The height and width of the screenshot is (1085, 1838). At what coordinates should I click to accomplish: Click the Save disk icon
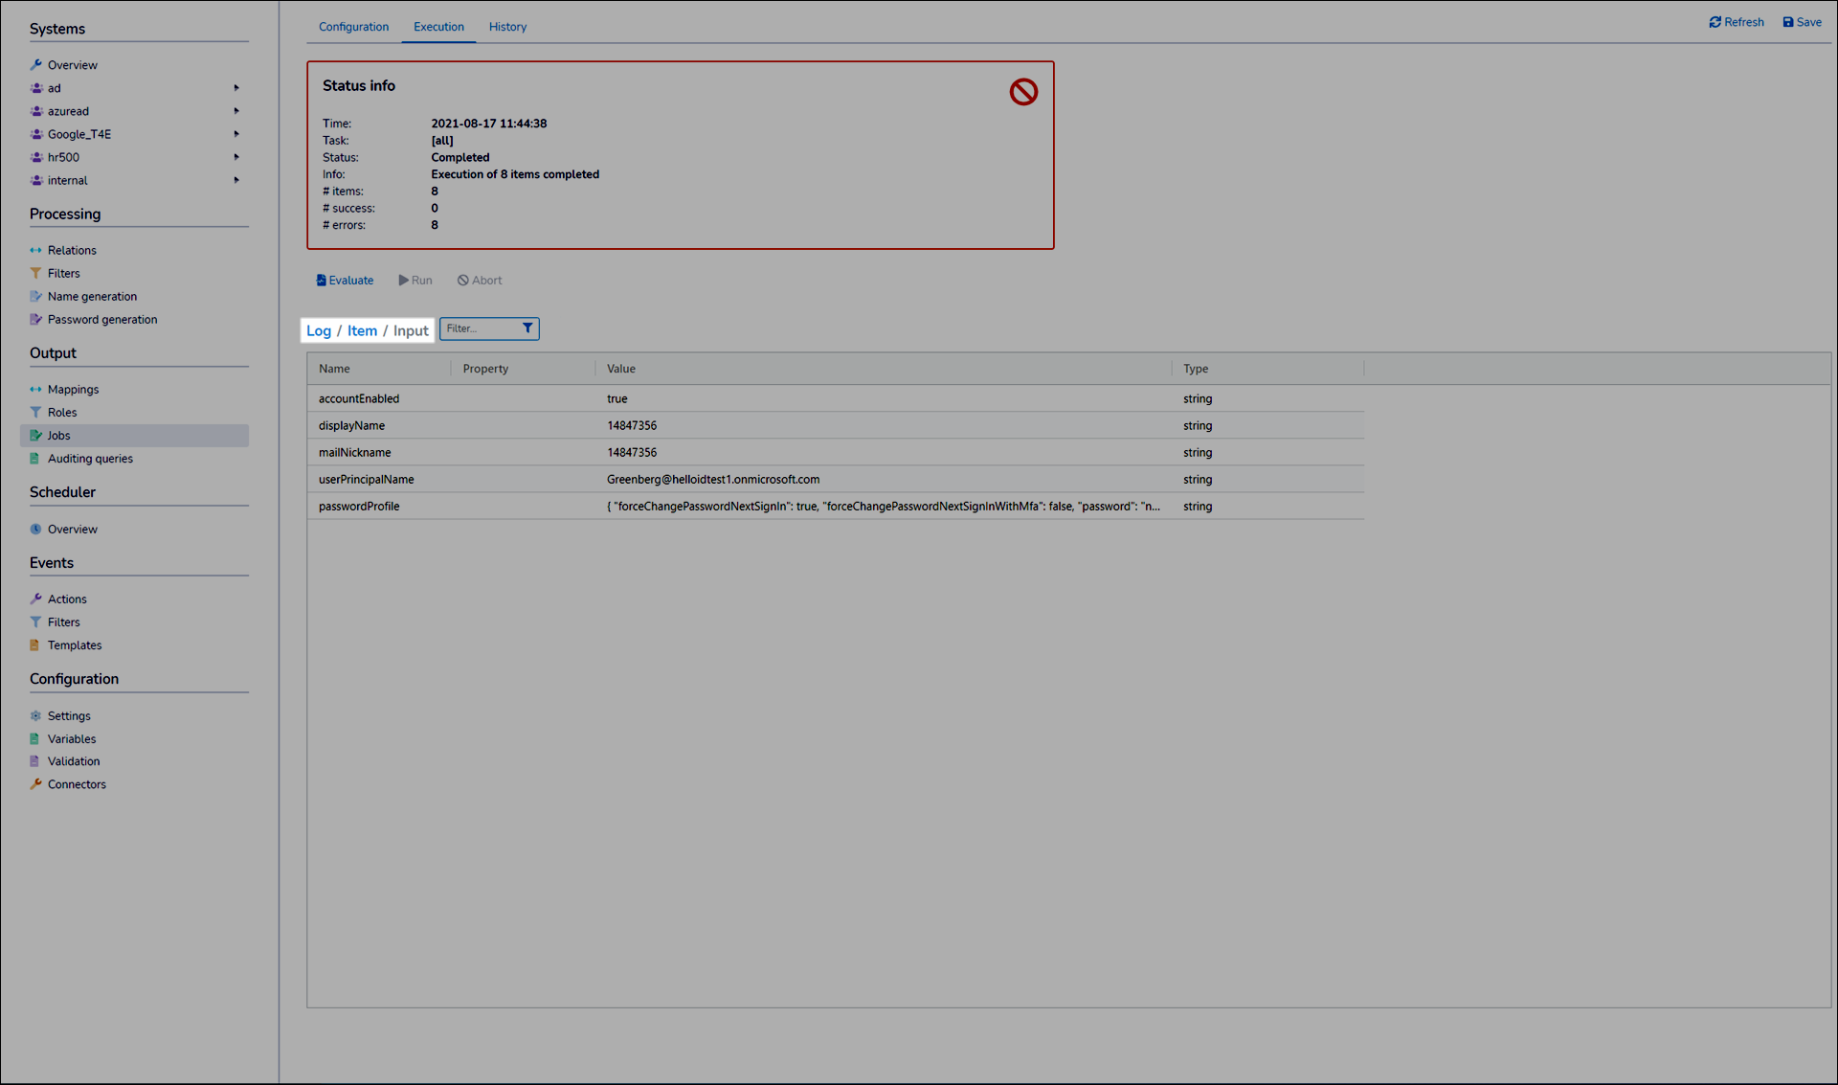click(x=1787, y=22)
